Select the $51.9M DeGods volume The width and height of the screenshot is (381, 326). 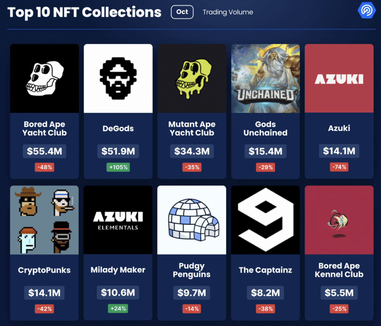pyautogui.click(x=118, y=151)
